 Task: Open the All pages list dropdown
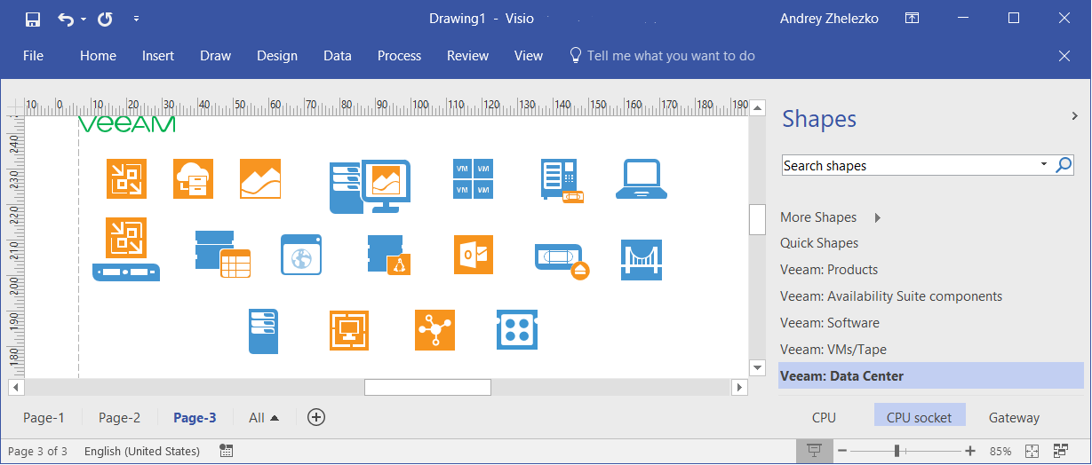[x=264, y=418]
